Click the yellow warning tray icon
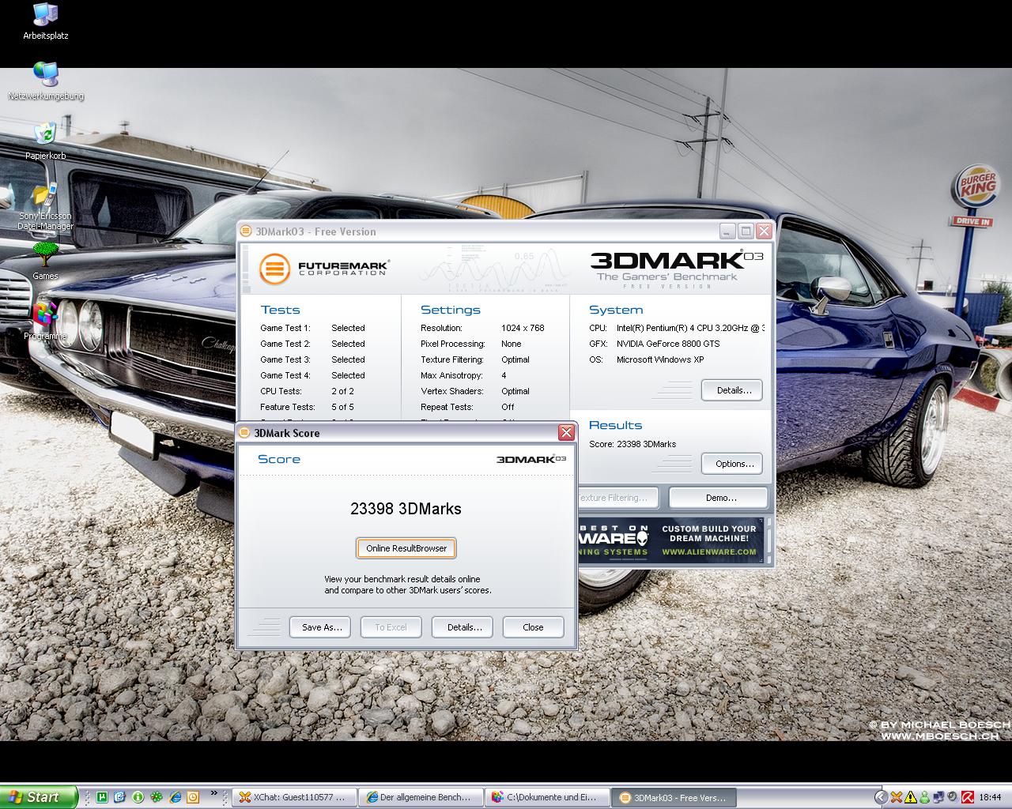The width and height of the screenshot is (1012, 809). pos(910,797)
